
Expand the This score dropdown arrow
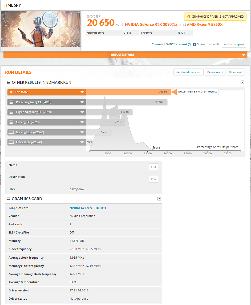82,92
